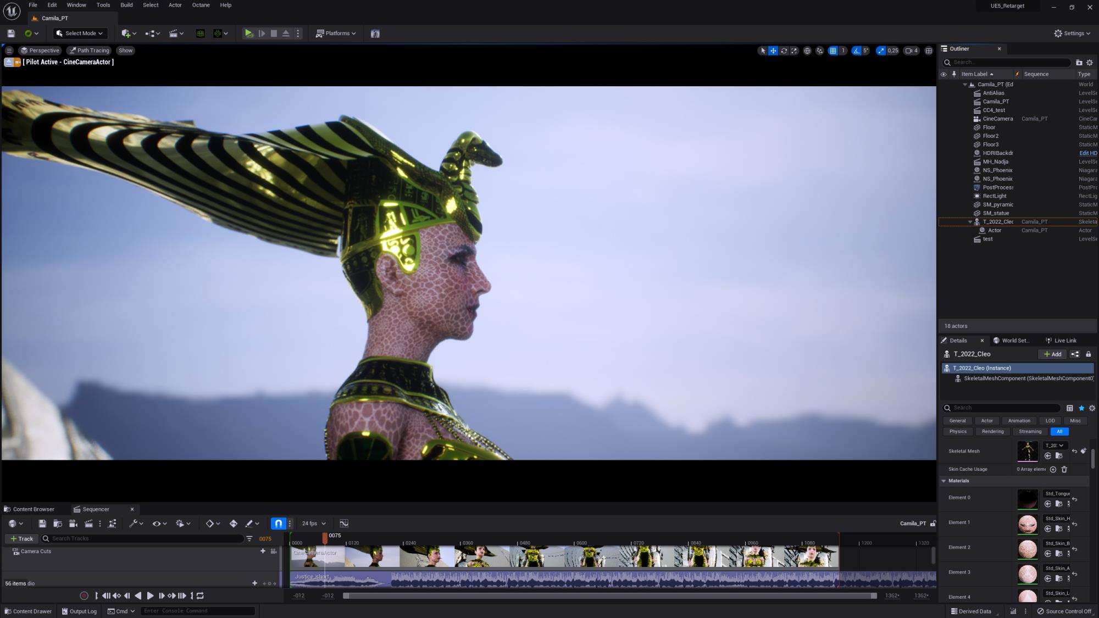Toggle Details panel lock icon
Viewport: 1099px width, 618px height.
(1088, 354)
